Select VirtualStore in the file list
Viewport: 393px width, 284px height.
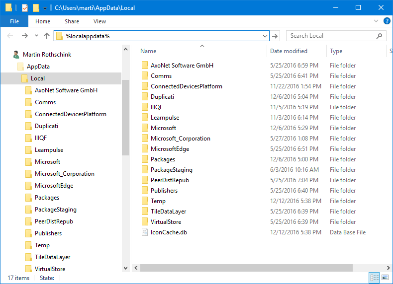coord(166,222)
